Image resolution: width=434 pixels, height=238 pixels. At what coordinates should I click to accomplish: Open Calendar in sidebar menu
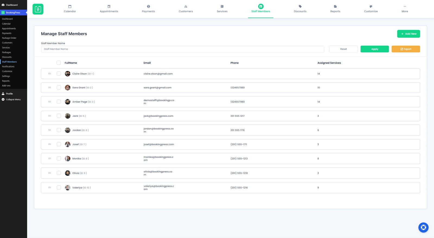[x=6, y=24]
